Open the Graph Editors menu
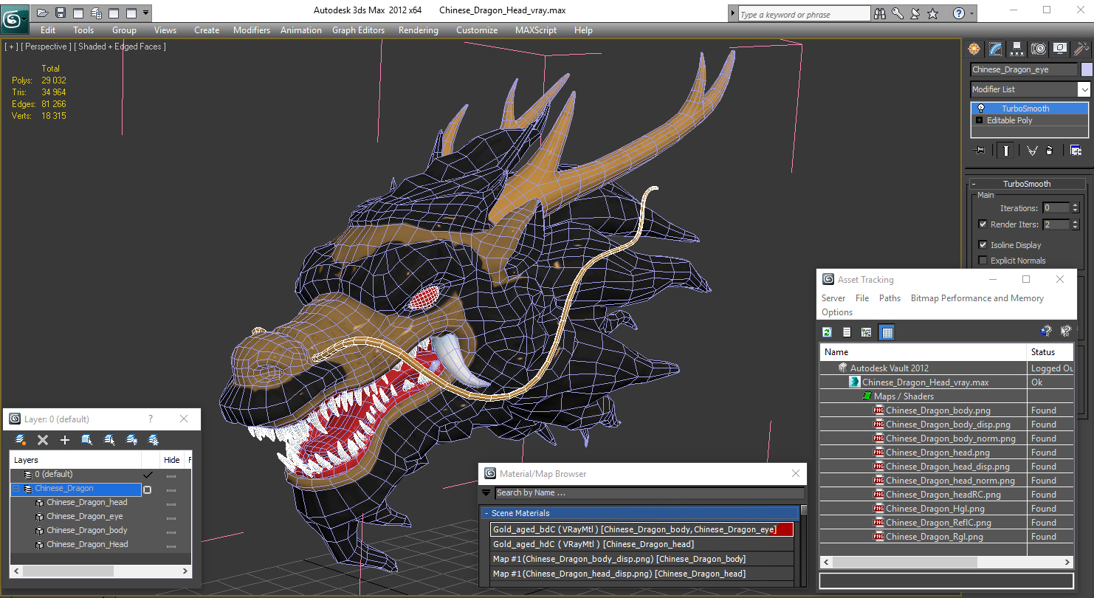Image resolution: width=1094 pixels, height=598 pixels. [x=358, y=30]
